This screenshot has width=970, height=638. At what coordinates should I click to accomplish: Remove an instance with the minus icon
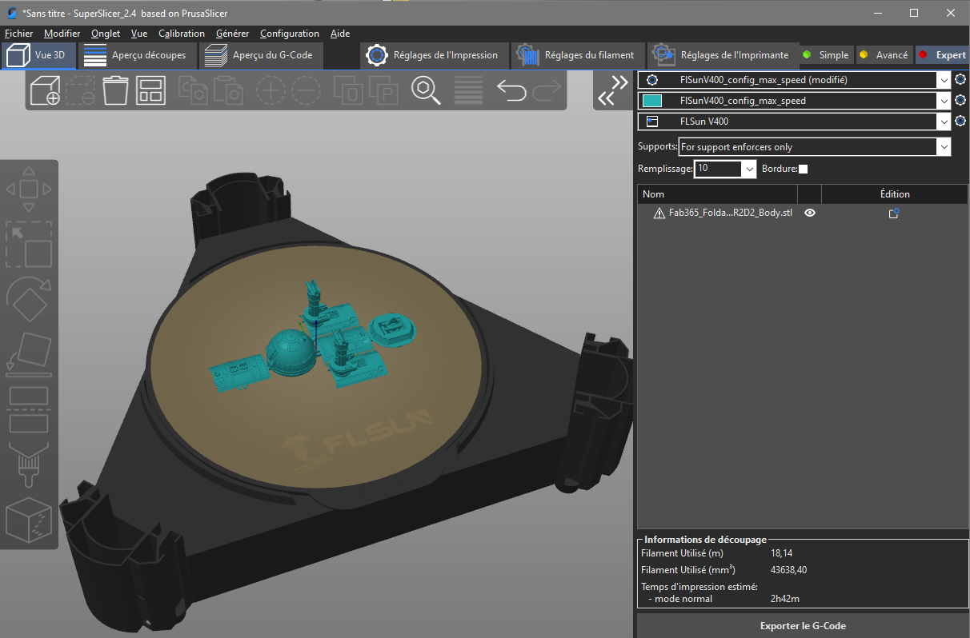[x=306, y=90]
